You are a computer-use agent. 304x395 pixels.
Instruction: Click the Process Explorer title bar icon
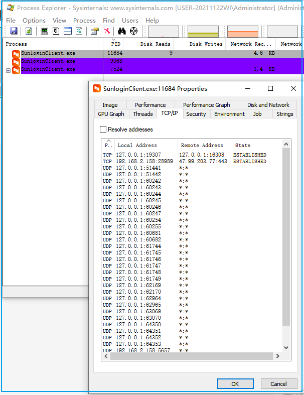[11, 8]
